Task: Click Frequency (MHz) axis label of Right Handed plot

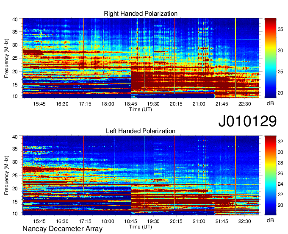Action: tap(6, 58)
